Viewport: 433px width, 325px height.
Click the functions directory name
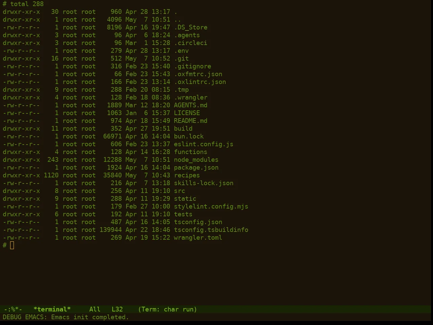click(x=190, y=152)
